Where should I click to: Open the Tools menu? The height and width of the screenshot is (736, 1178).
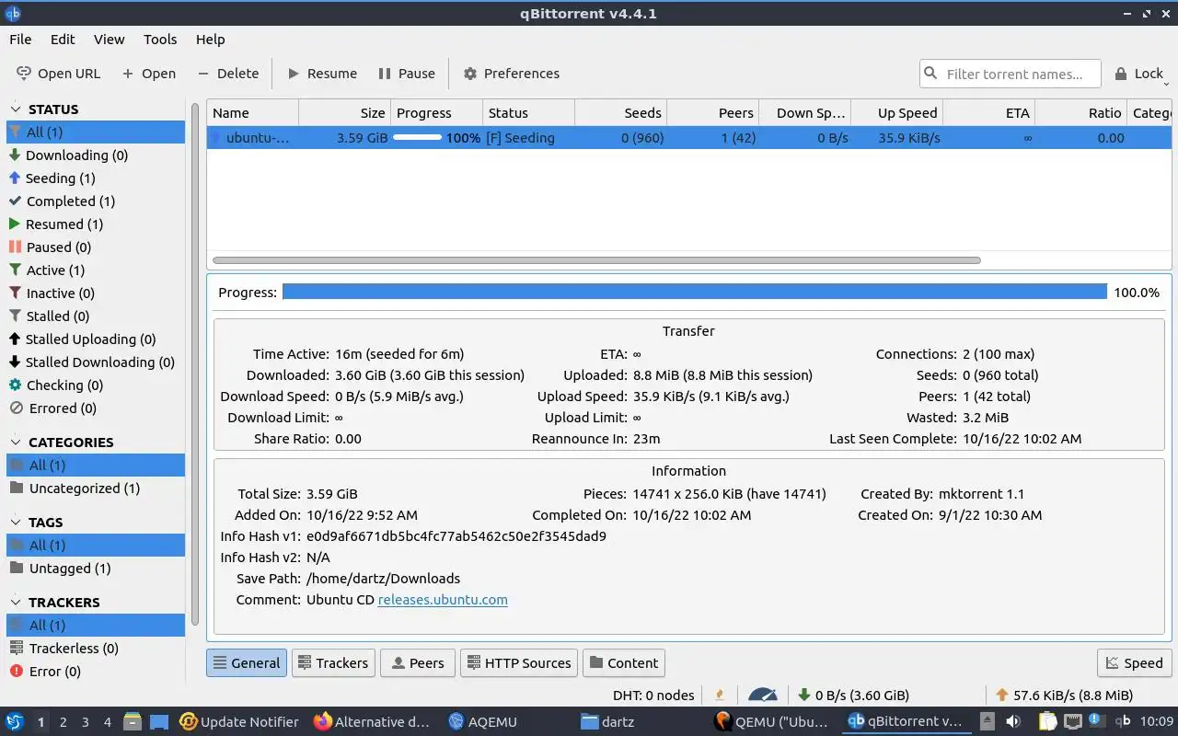160,40
